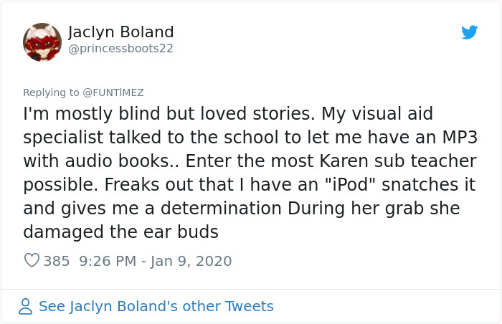502x324 pixels.
Task: Click the 'Replying to' label text
Action: [x=51, y=92]
